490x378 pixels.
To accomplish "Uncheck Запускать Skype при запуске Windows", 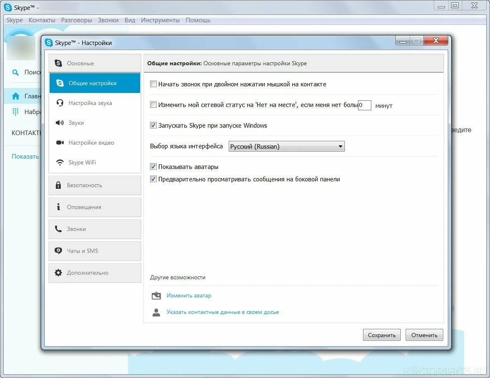I will coord(153,125).
